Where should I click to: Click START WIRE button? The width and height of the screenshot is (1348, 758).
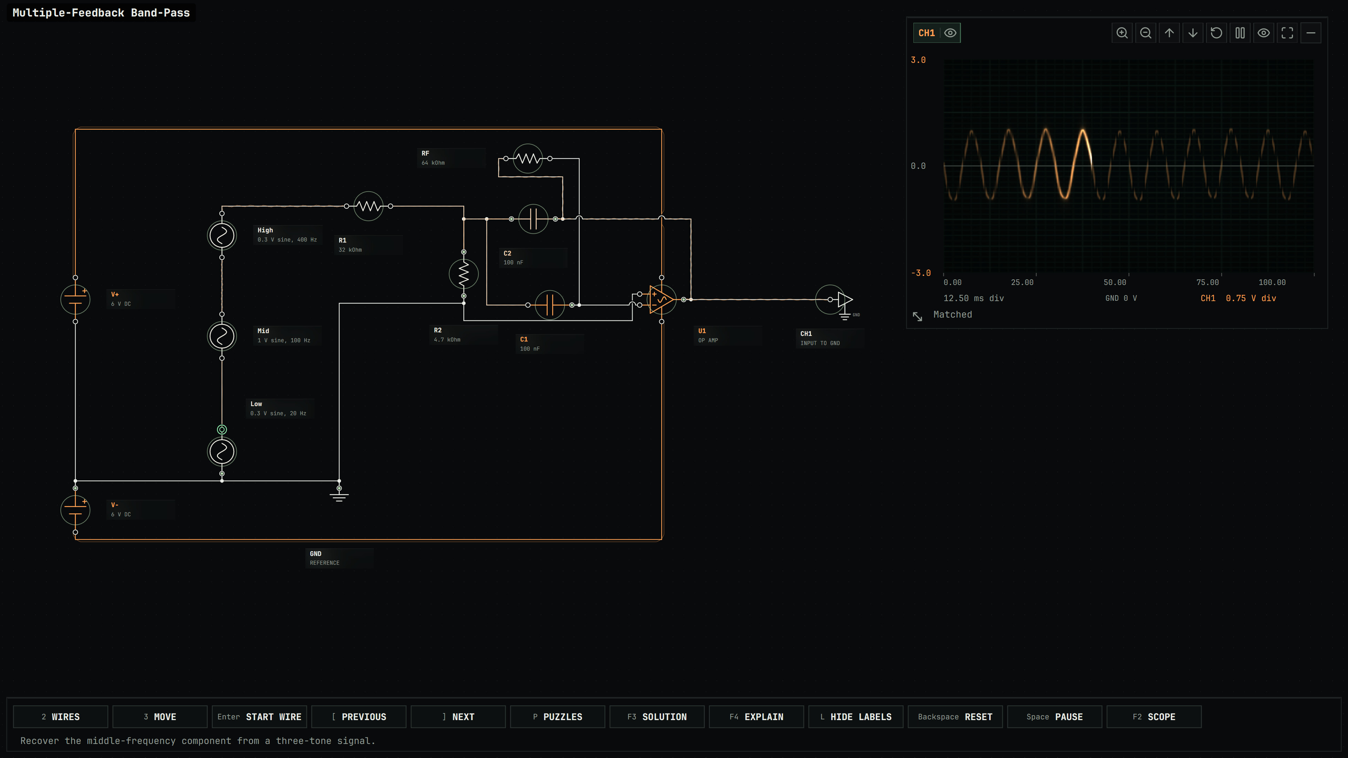tap(259, 717)
